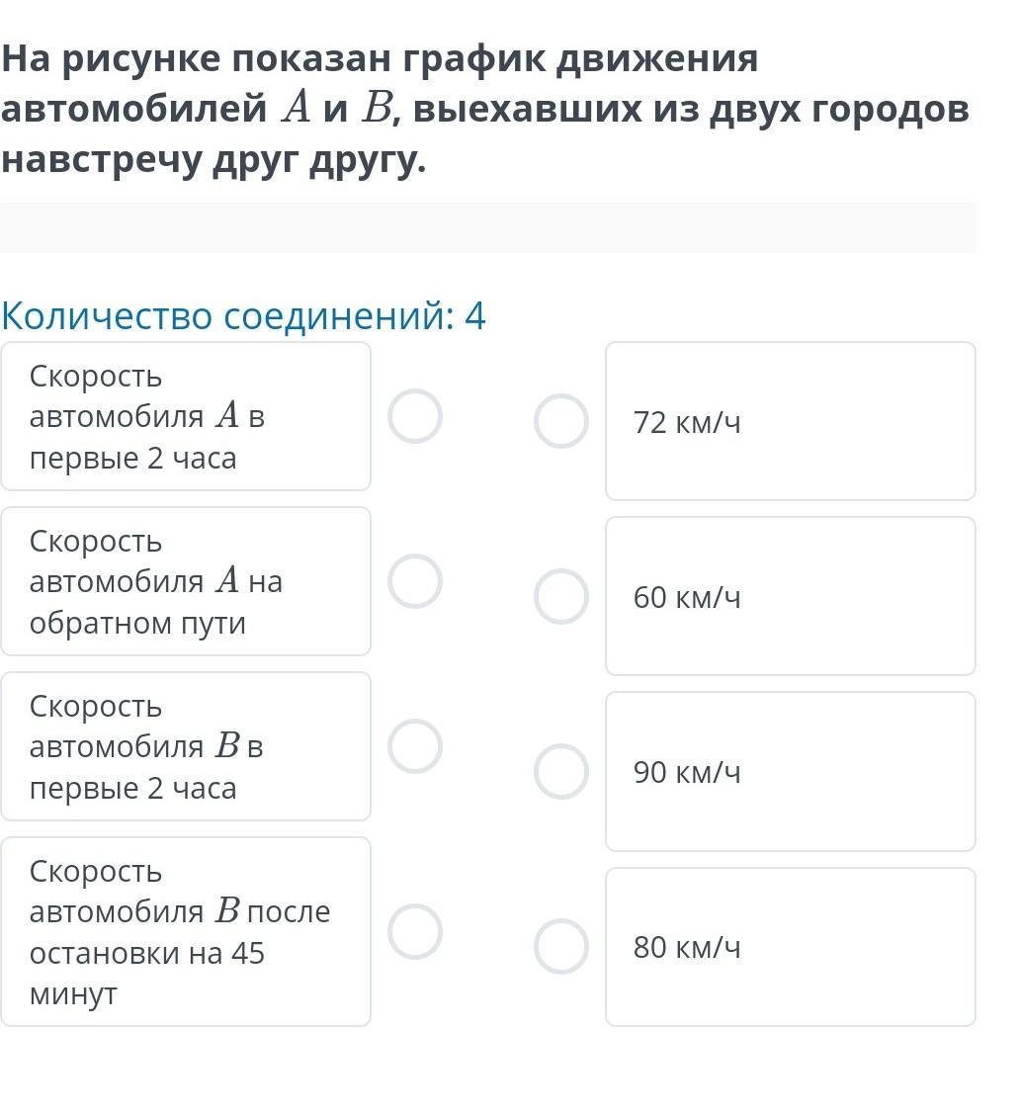Select the circle next to 90 км/ч

click(x=561, y=771)
